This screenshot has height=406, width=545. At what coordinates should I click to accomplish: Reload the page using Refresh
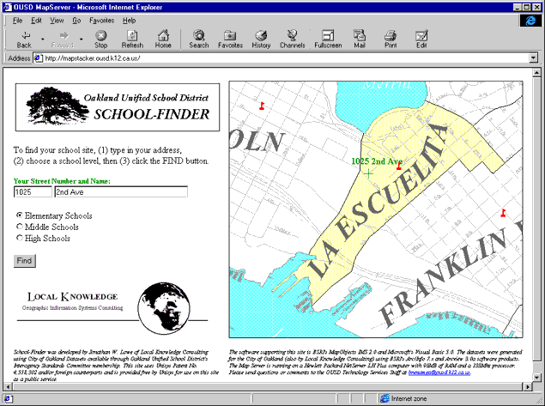[x=132, y=39]
